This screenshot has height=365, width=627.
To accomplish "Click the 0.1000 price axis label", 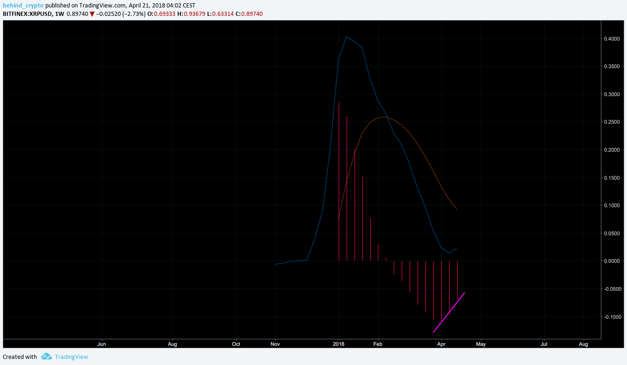I will point(612,205).
